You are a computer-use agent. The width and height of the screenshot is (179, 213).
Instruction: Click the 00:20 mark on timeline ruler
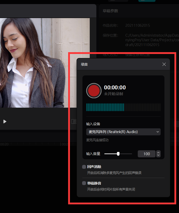(x=4, y=144)
